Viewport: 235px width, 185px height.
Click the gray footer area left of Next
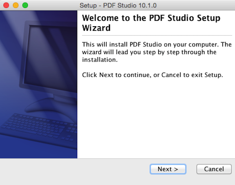click(75, 171)
